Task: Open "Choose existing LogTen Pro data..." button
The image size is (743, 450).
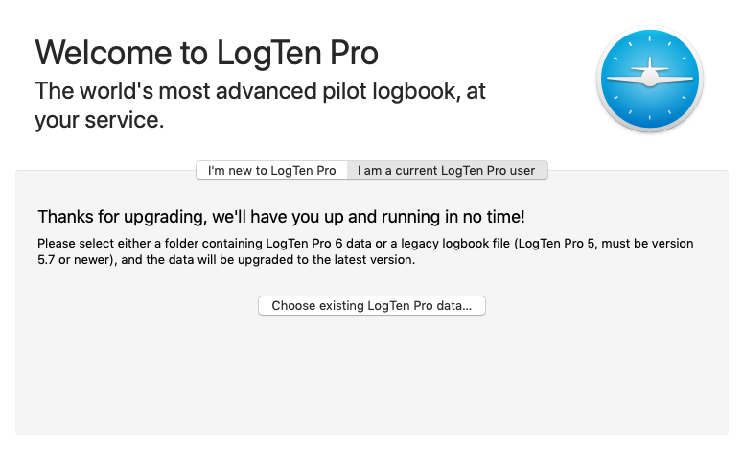Action: (372, 305)
